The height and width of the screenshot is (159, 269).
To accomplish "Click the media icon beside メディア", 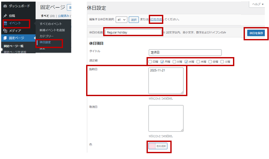I will tap(5, 31).
